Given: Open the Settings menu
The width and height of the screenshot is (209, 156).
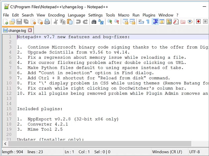Looking at the screenshot, I should click(95, 15).
